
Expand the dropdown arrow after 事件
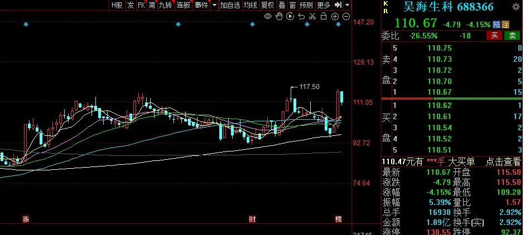pyautogui.click(x=213, y=5)
